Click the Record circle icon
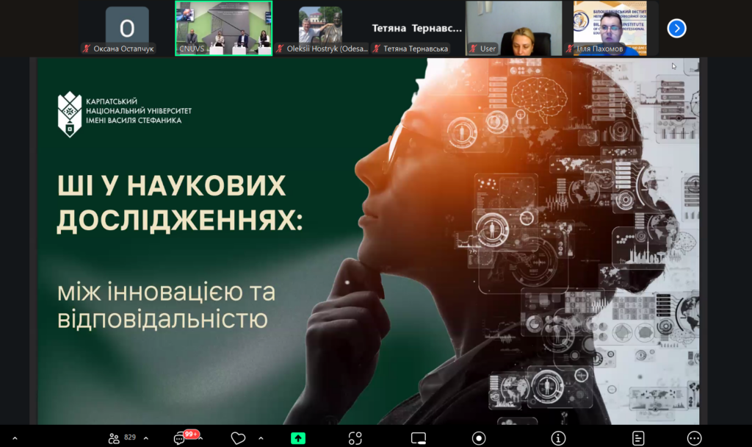Image resolution: width=752 pixels, height=447 pixels. (x=479, y=438)
